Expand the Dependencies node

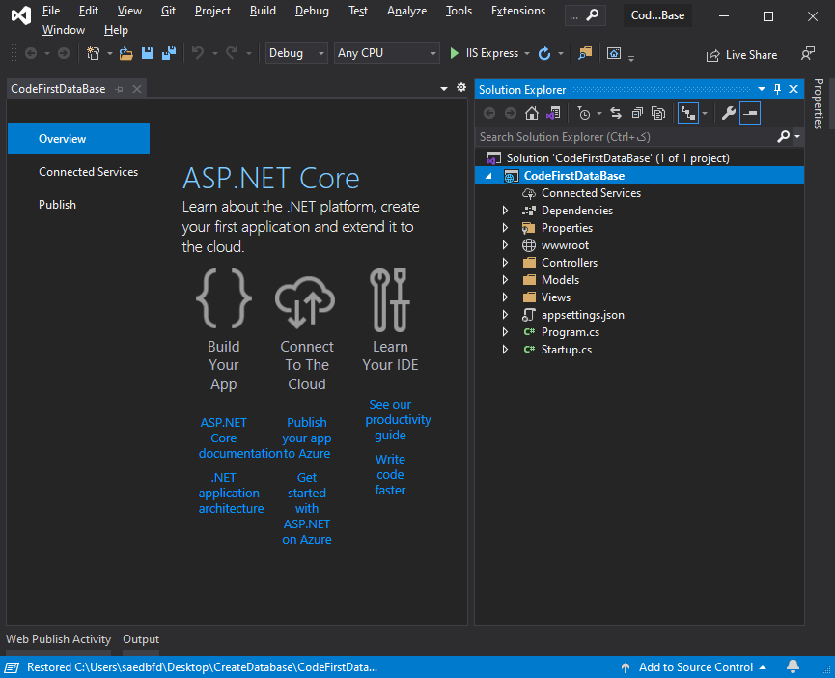pos(505,211)
